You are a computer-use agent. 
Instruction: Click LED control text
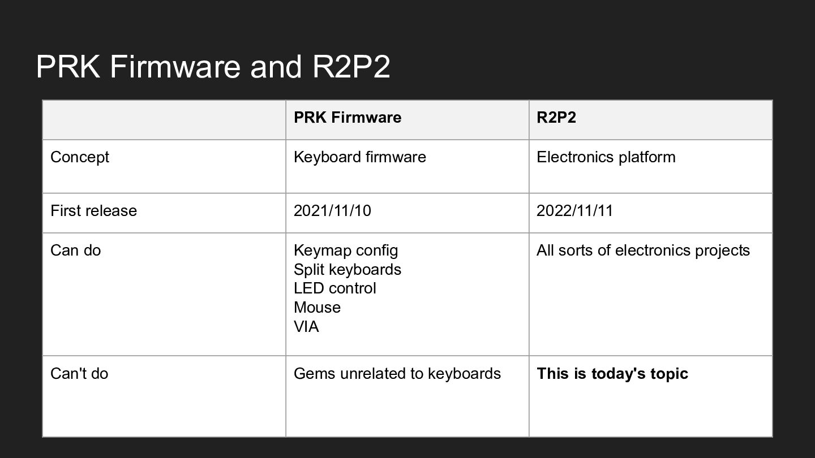[x=334, y=288]
